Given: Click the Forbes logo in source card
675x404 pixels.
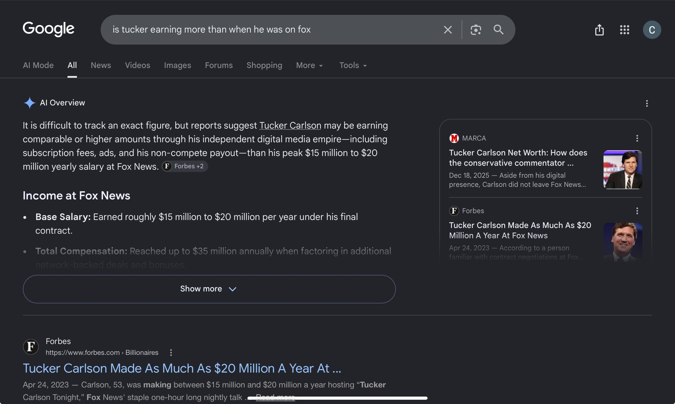Looking at the screenshot, I should (454, 211).
